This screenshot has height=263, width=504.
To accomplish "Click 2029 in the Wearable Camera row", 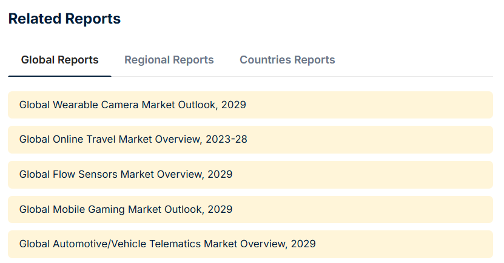I will coord(234,105).
